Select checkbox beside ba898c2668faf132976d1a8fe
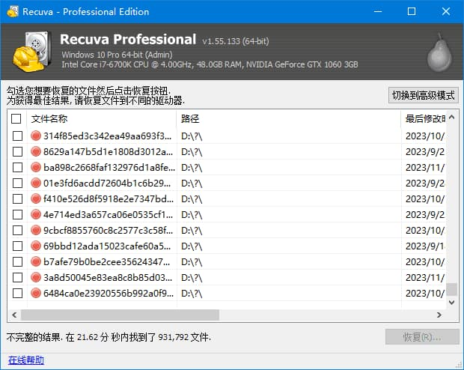This screenshot has width=464, height=370. point(17,167)
